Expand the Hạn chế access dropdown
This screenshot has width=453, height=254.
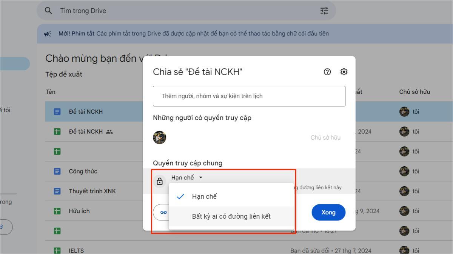pos(187,178)
